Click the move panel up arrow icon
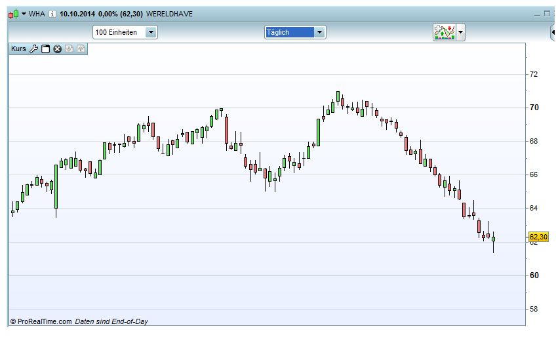Viewport: 556px width, 345px height. point(81,49)
